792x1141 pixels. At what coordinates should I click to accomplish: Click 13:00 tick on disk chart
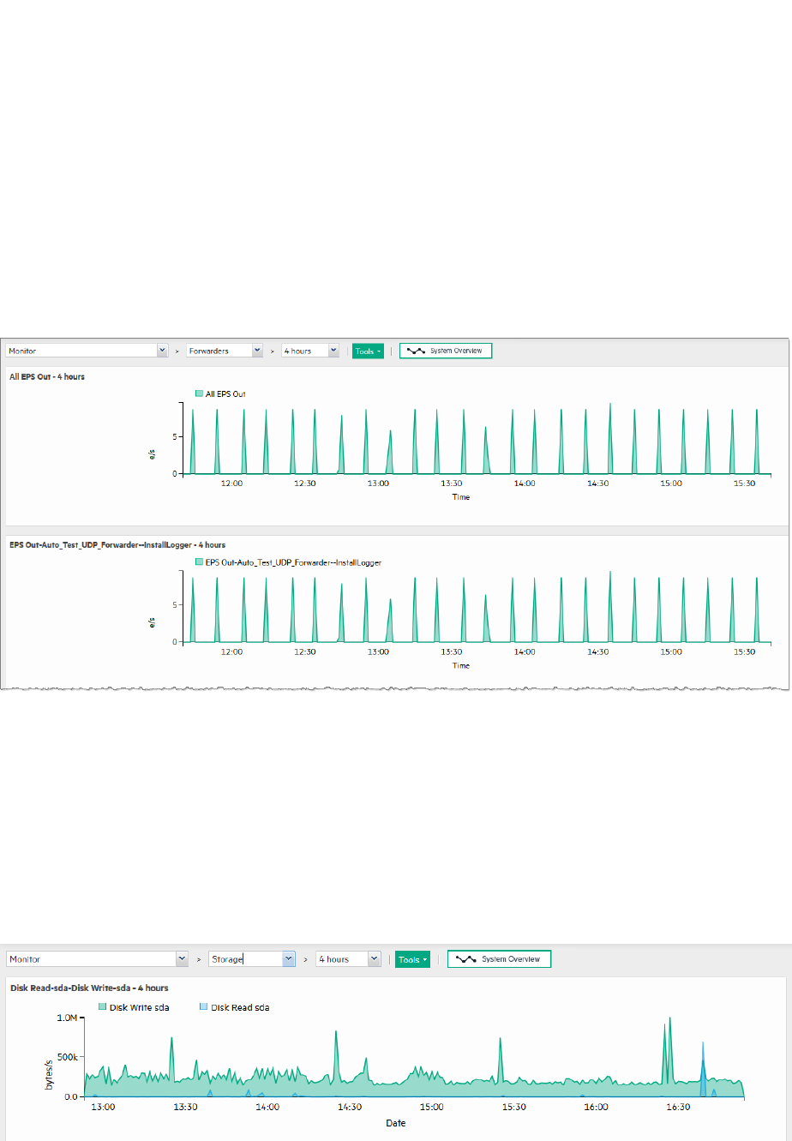pyautogui.click(x=103, y=1107)
